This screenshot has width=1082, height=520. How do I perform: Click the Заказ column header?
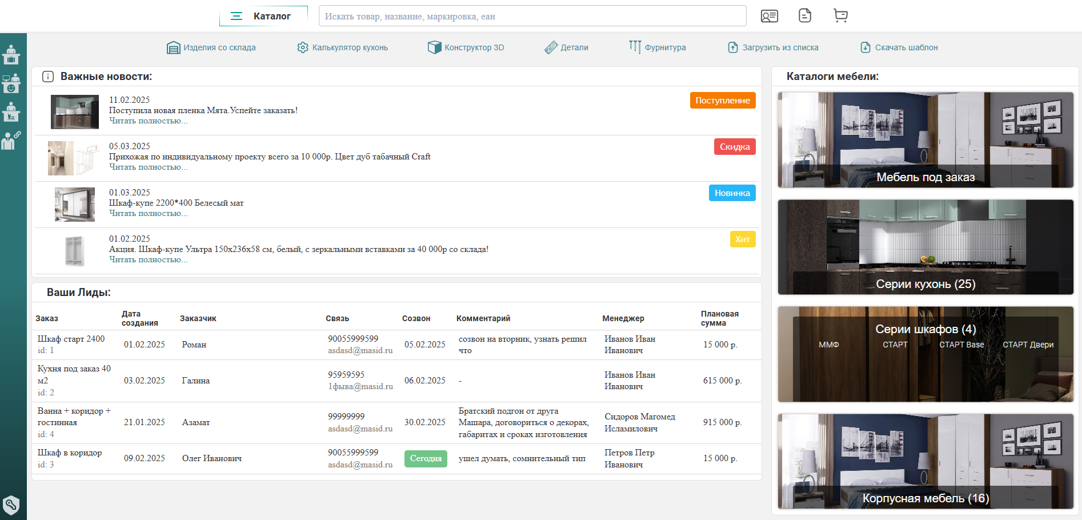pyautogui.click(x=47, y=318)
